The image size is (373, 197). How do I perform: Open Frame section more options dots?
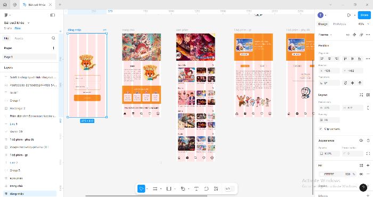(x=368, y=35)
